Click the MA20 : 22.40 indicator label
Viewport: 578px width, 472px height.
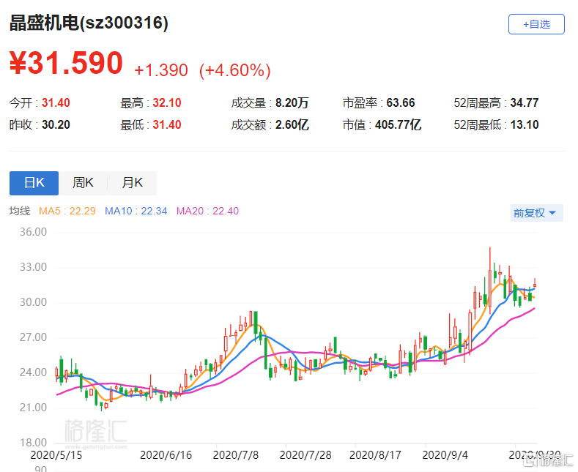click(x=207, y=211)
